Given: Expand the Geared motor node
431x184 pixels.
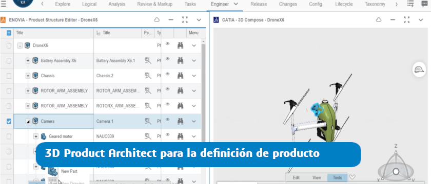Looking at the screenshot, I should click(x=36, y=136).
